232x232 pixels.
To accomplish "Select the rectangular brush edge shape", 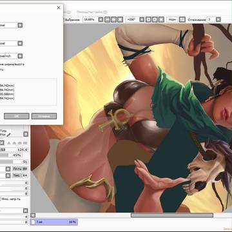I will tap(25, 143).
